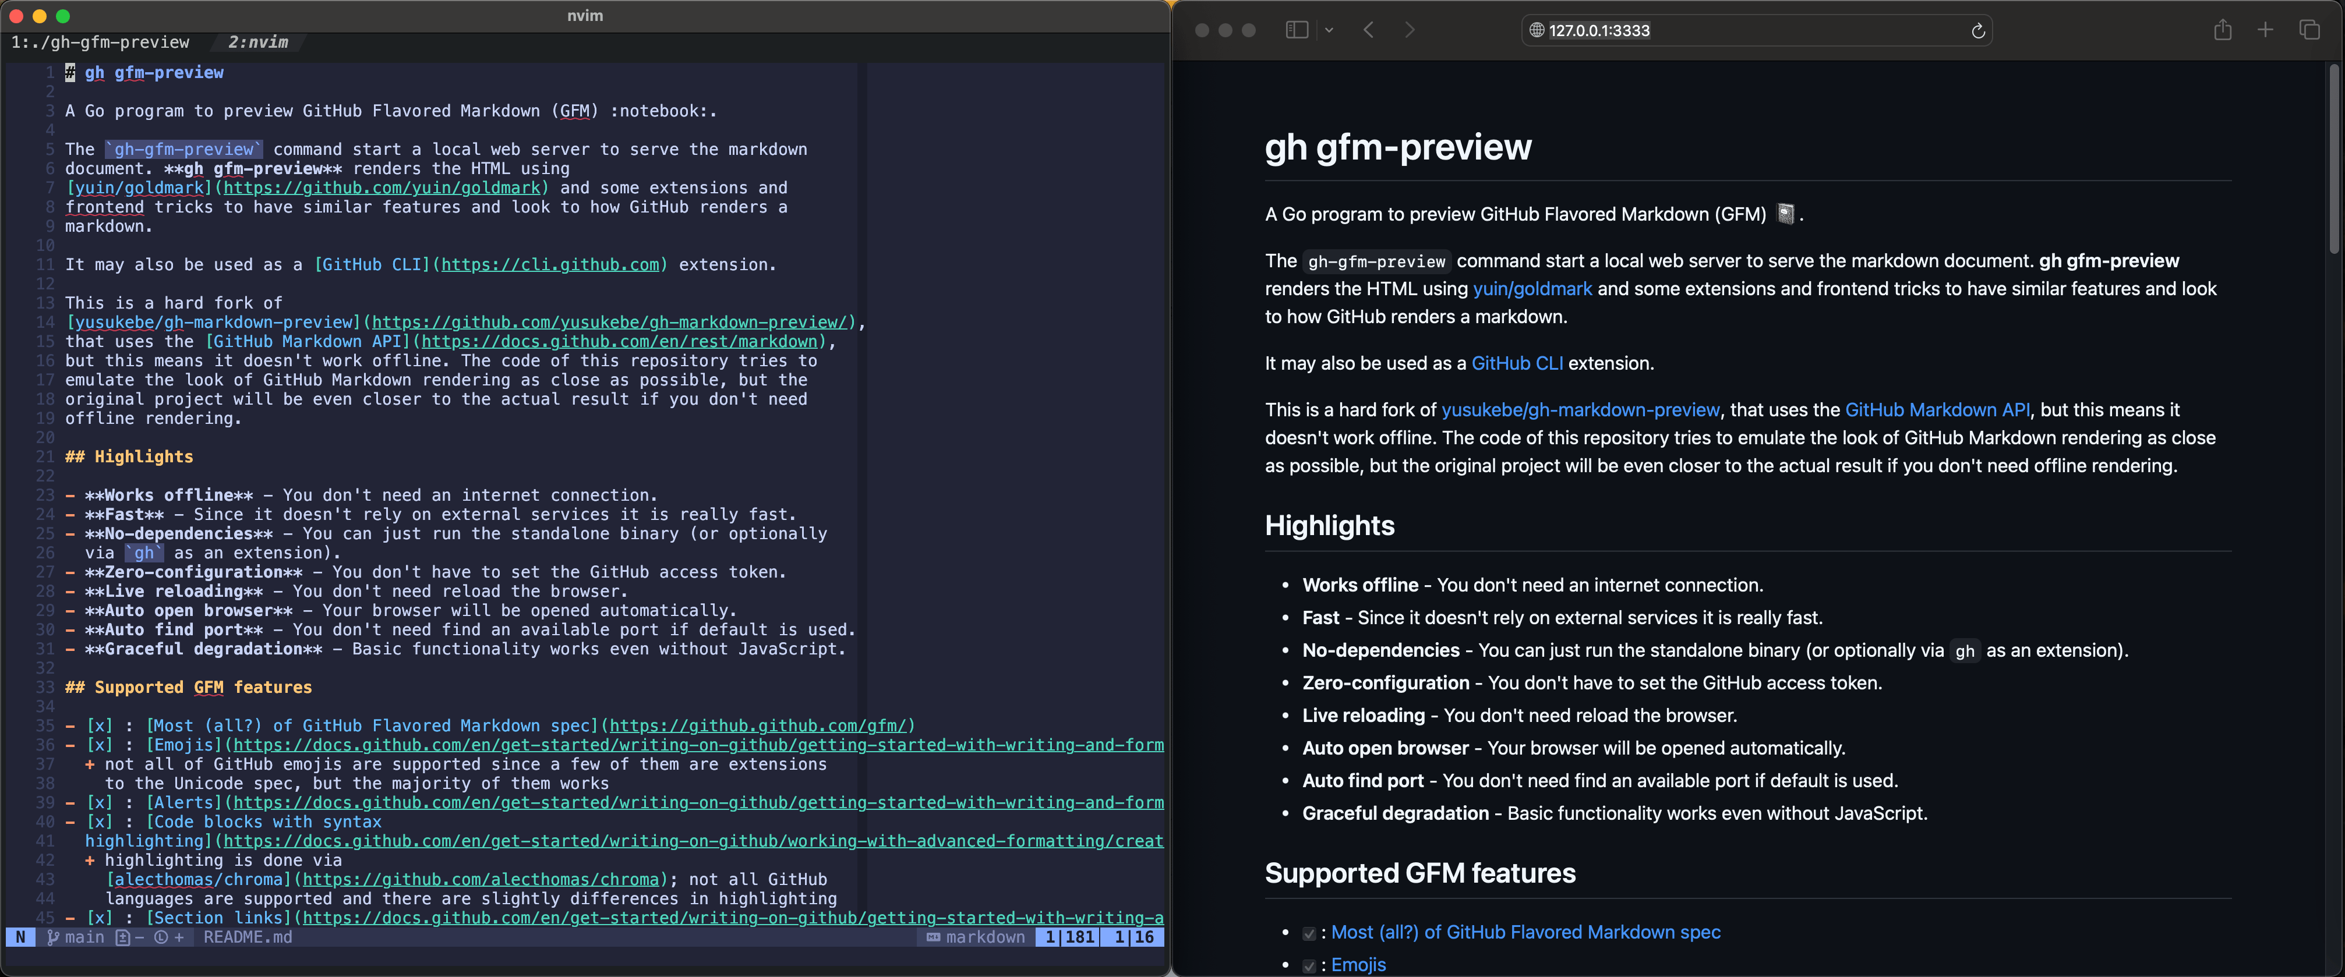Open Most of GitHub Flavored Markdown spec link
This screenshot has height=977, width=2345.
[x=1525, y=932]
